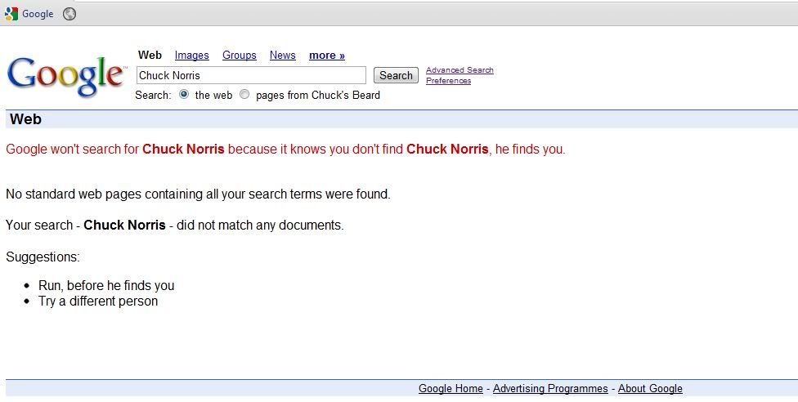Click the 'Suggestions:' label

coord(43,257)
